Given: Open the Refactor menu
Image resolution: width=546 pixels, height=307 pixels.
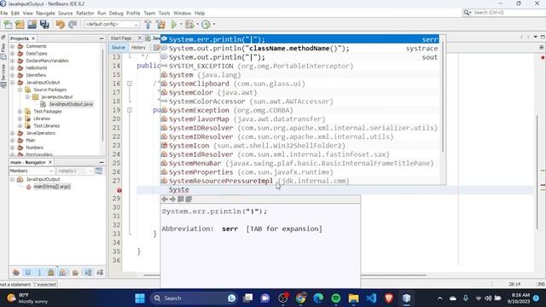Looking at the screenshot, I should click(x=85, y=14).
